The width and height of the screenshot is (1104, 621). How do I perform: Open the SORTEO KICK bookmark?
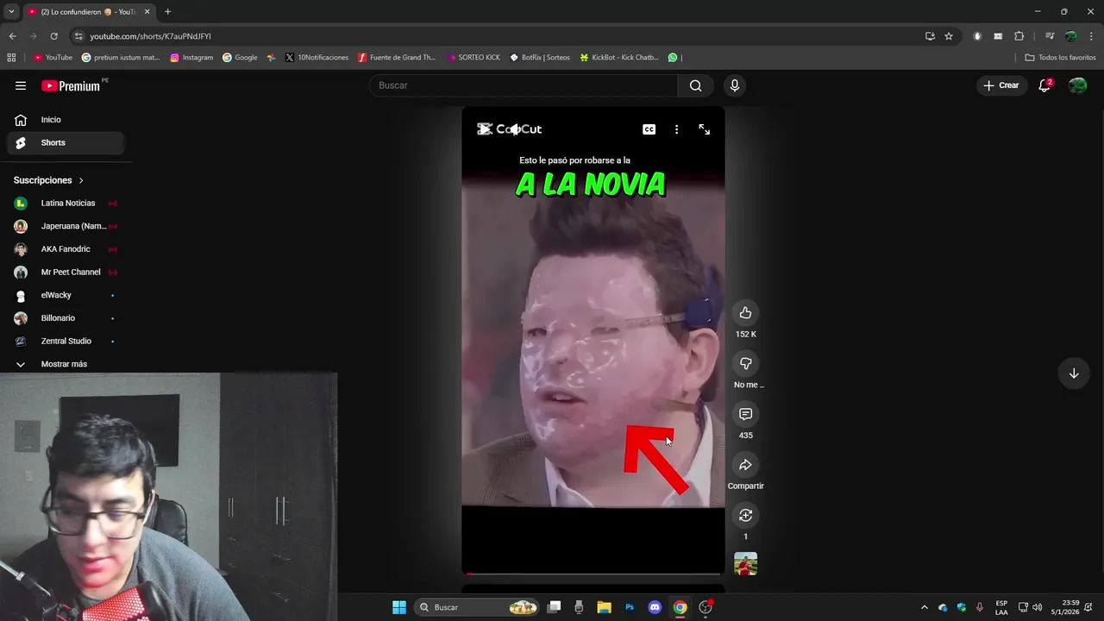pyautogui.click(x=474, y=58)
